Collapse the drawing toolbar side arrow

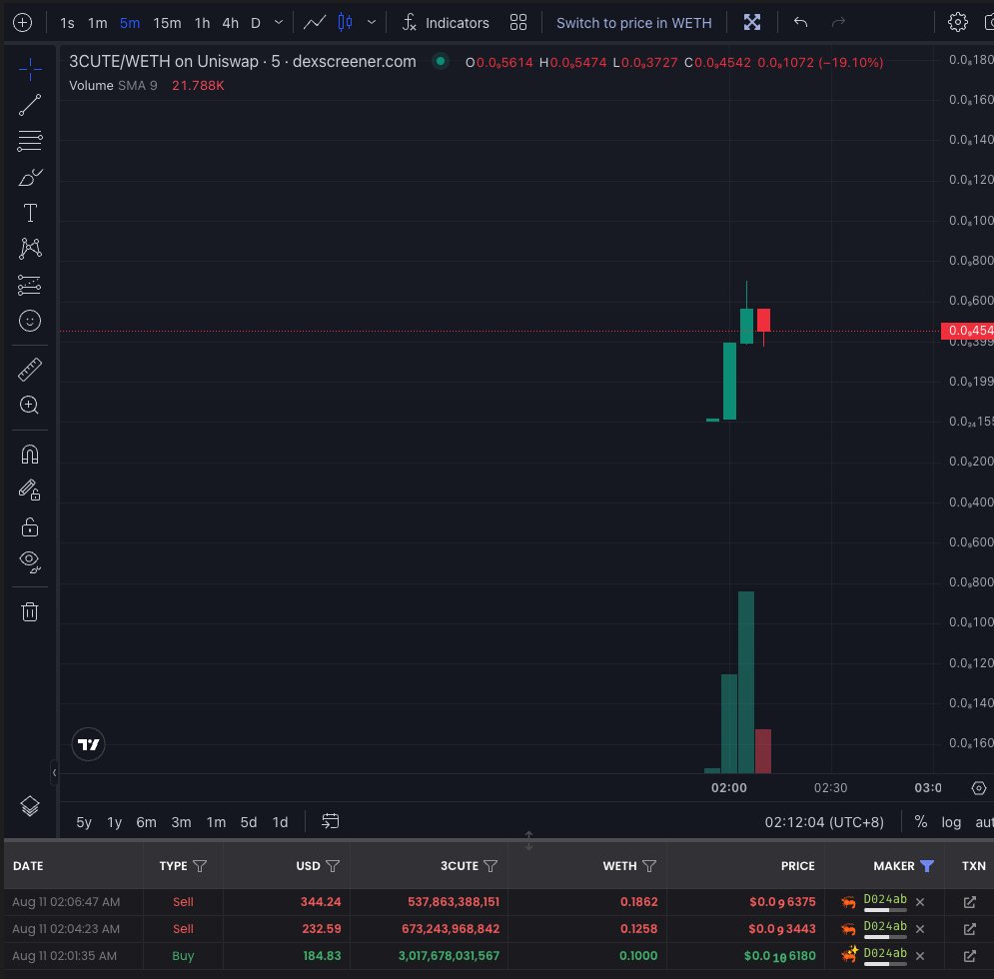(x=55, y=772)
